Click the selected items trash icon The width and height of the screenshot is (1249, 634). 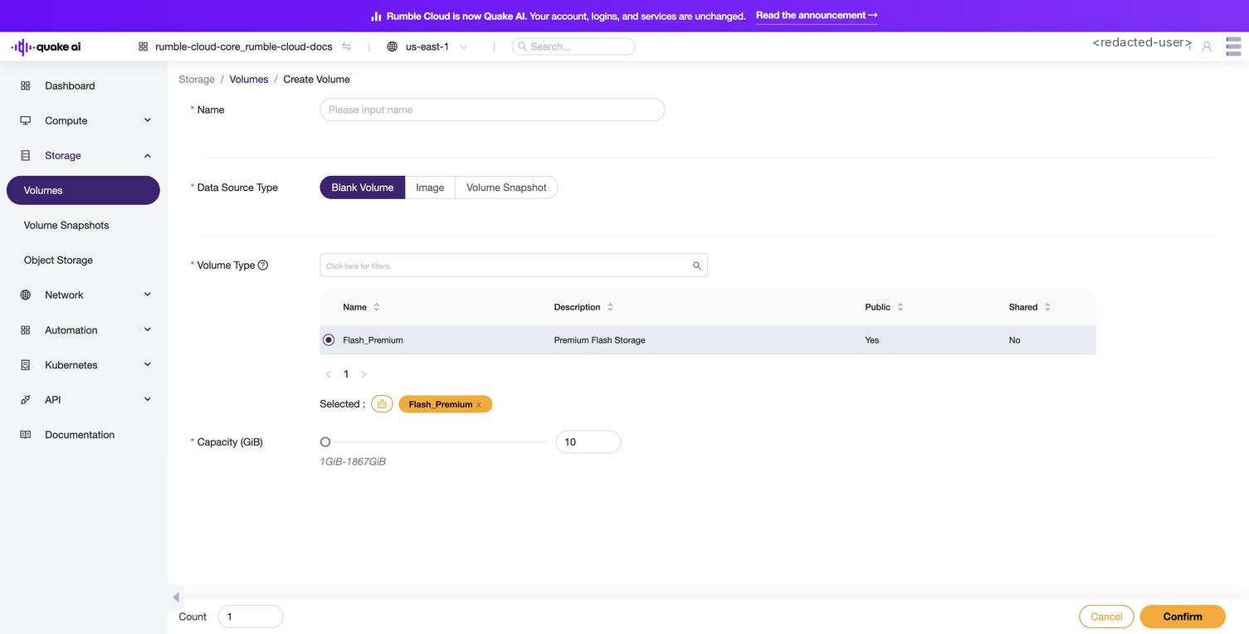pyautogui.click(x=382, y=404)
